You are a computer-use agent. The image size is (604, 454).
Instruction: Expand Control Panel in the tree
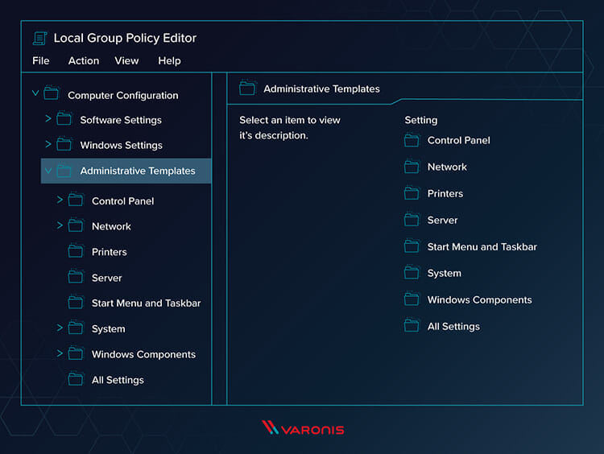point(60,200)
